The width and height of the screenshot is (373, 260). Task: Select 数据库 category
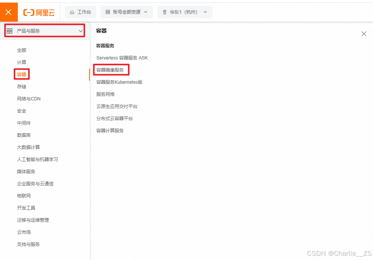[24, 135]
